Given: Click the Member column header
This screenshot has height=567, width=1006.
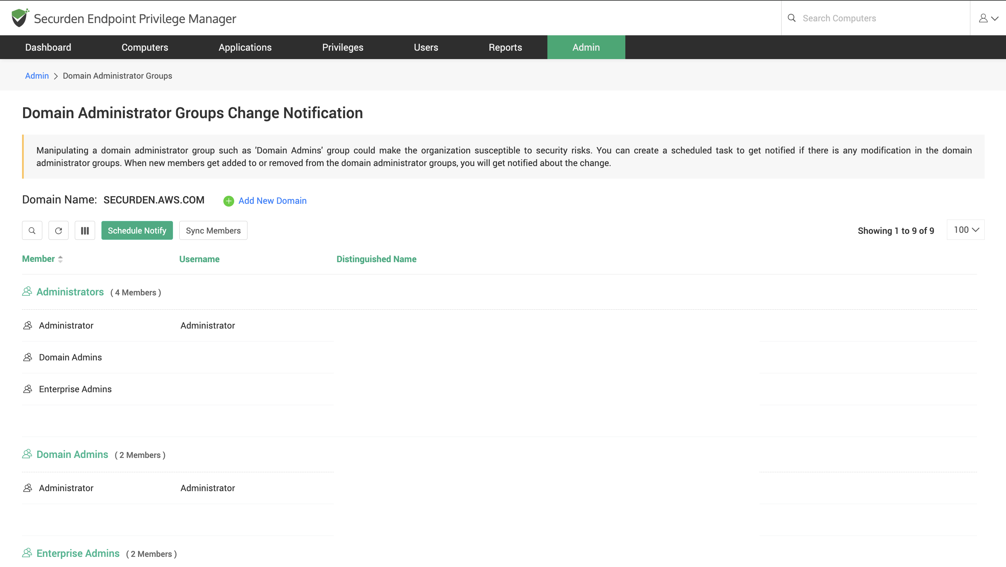Looking at the screenshot, I should pos(38,259).
